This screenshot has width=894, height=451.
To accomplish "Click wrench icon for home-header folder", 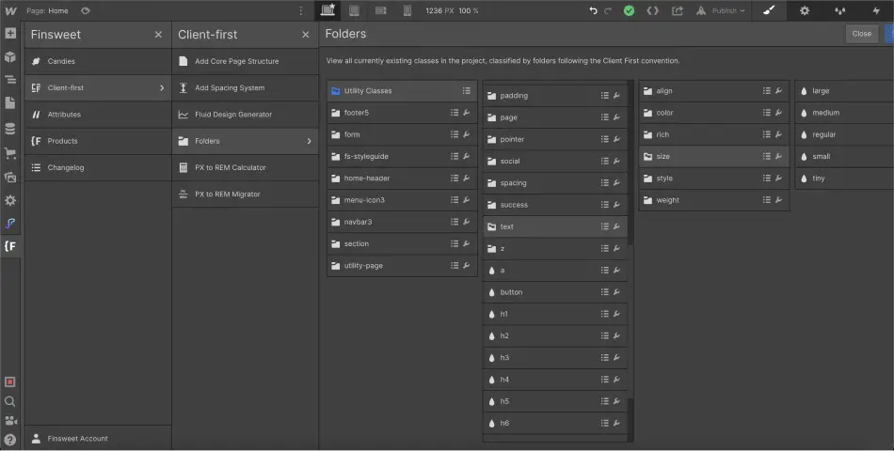I will (x=467, y=179).
